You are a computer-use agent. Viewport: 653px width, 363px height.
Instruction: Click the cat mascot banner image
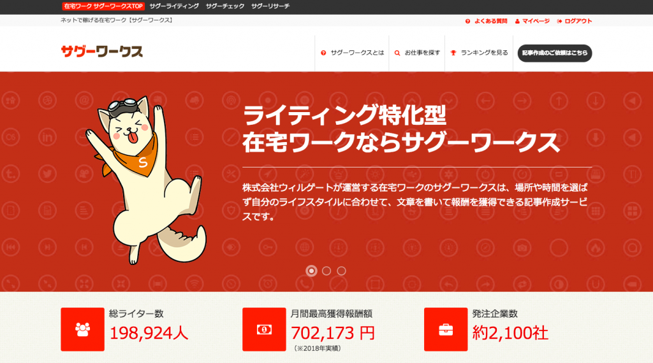pos(146,180)
